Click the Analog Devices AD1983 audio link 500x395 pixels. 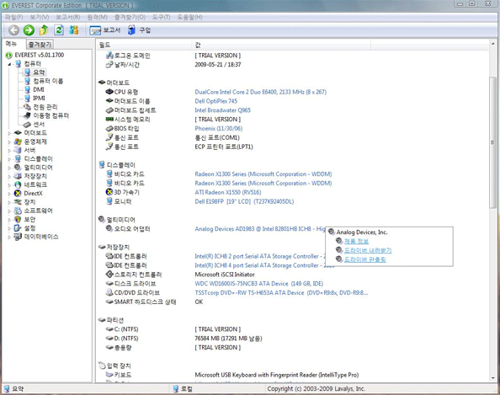260,229
